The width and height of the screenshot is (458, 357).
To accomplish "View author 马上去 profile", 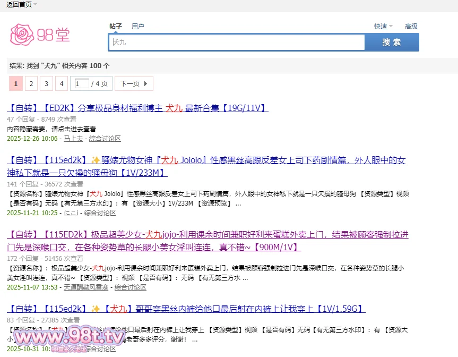I will point(73,138).
